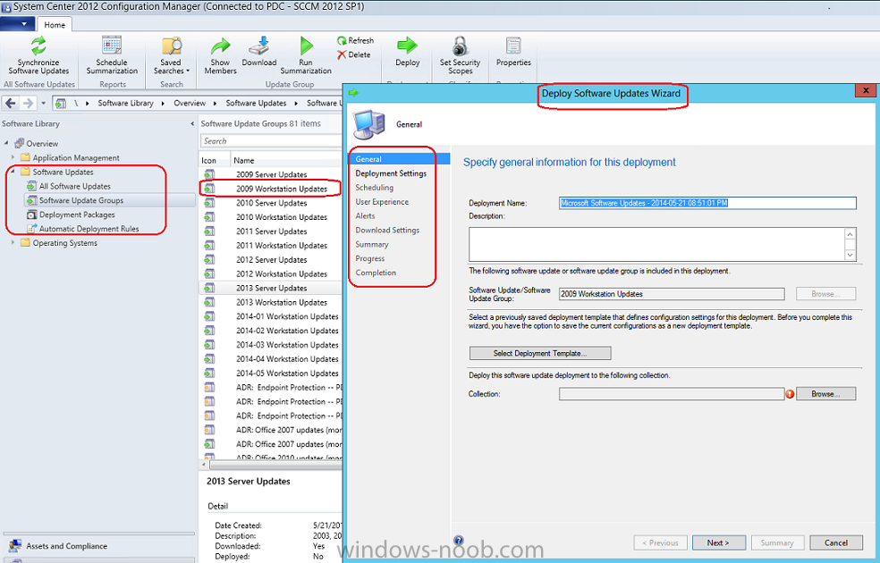
Task: Browse for a Collection
Action: click(x=825, y=394)
